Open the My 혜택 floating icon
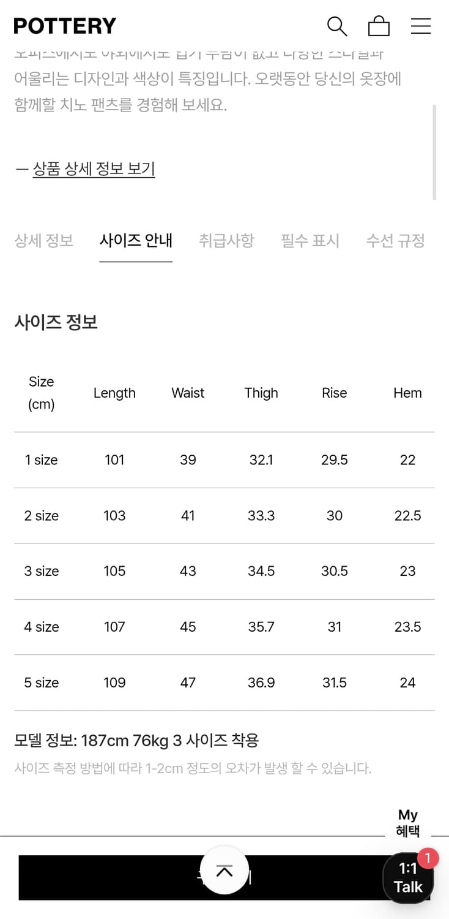This screenshot has height=919, width=449. coord(407,822)
